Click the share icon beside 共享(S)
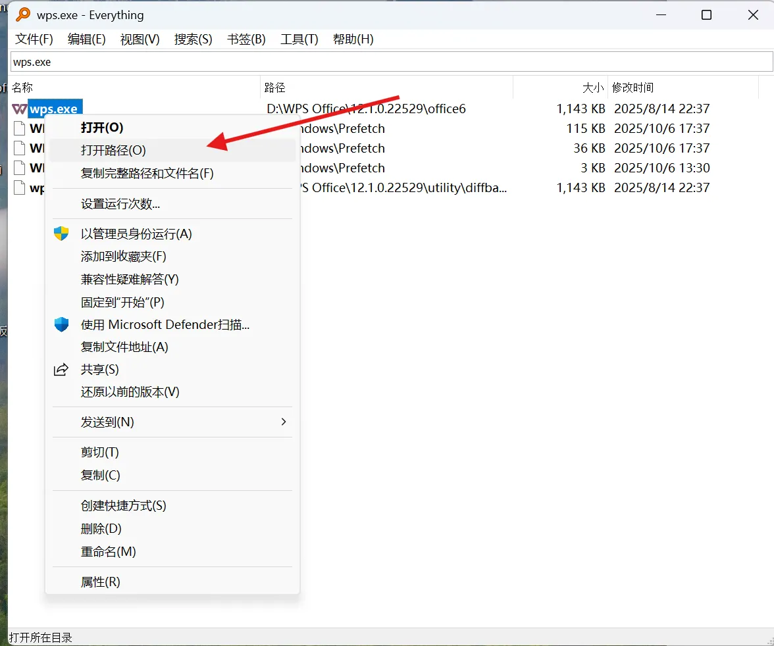The width and height of the screenshot is (774, 646). click(61, 370)
